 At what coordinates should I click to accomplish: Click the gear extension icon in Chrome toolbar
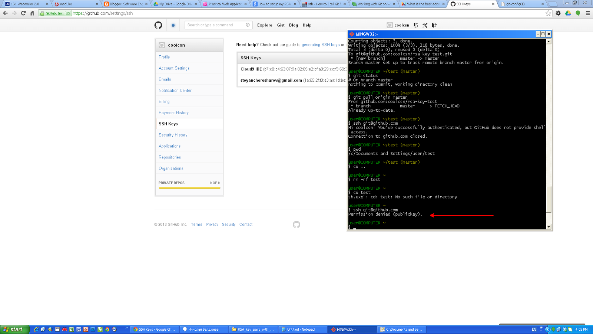[x=559, y=13]
